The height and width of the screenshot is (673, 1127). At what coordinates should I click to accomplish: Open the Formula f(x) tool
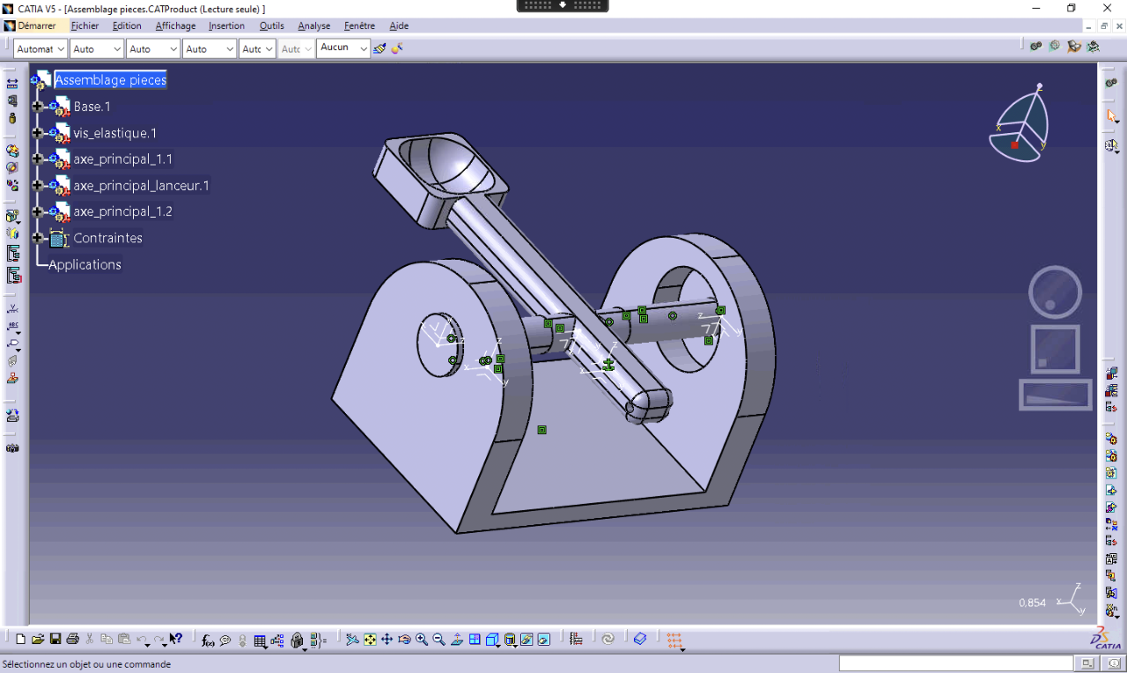pos(208,640)
